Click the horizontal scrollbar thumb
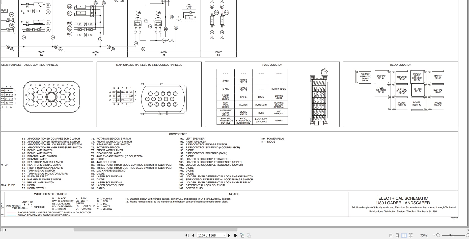The height and width of the screenshot is (239, 469). click(155, 230)
